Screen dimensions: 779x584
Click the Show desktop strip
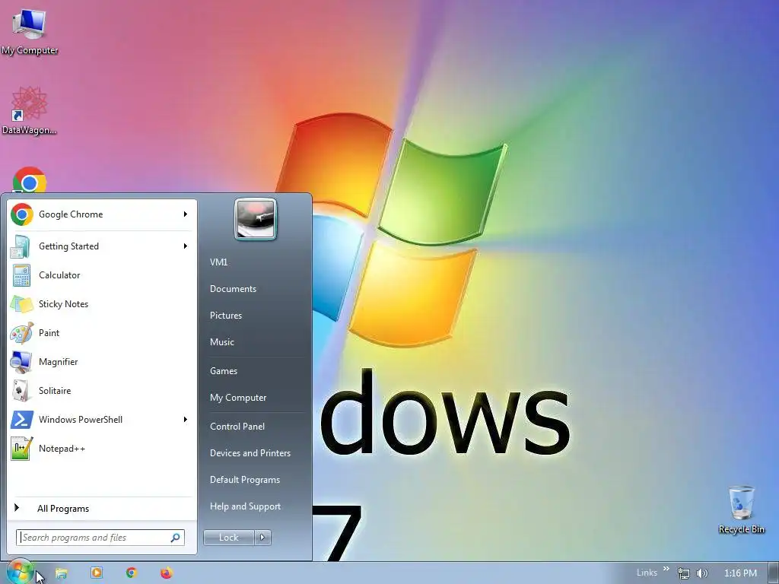(774, 573)
